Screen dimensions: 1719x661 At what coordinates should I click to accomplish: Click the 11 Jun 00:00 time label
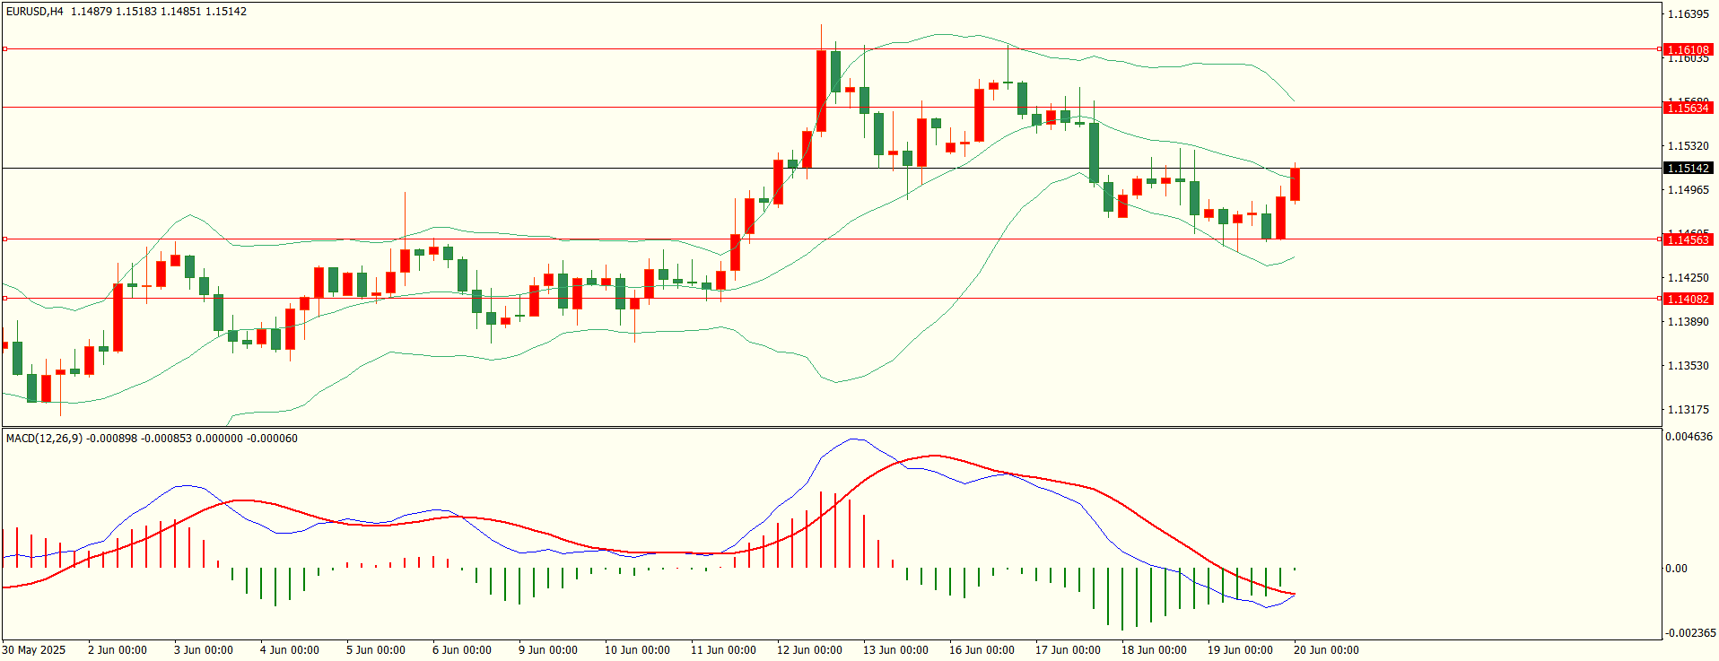(723, 650)
